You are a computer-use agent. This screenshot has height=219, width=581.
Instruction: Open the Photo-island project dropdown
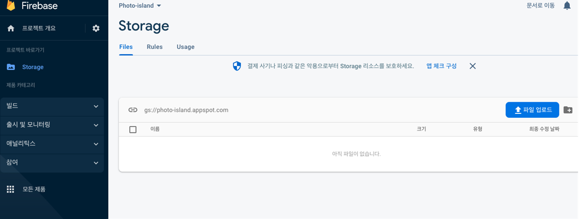(140, 5)
